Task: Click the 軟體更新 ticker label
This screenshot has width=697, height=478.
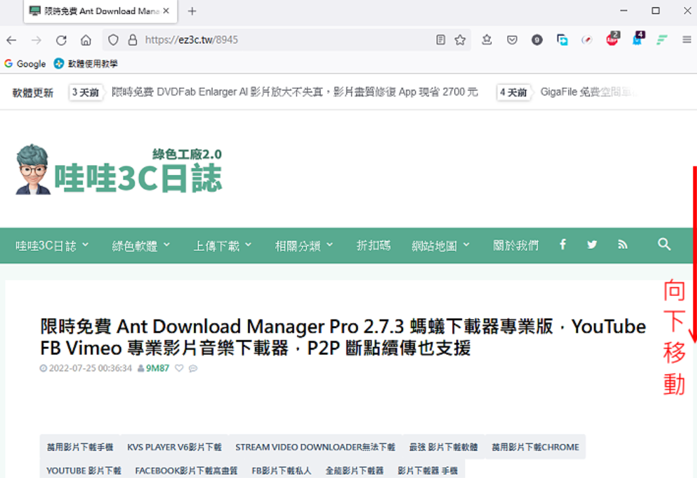Action: (x=33, y=92)
